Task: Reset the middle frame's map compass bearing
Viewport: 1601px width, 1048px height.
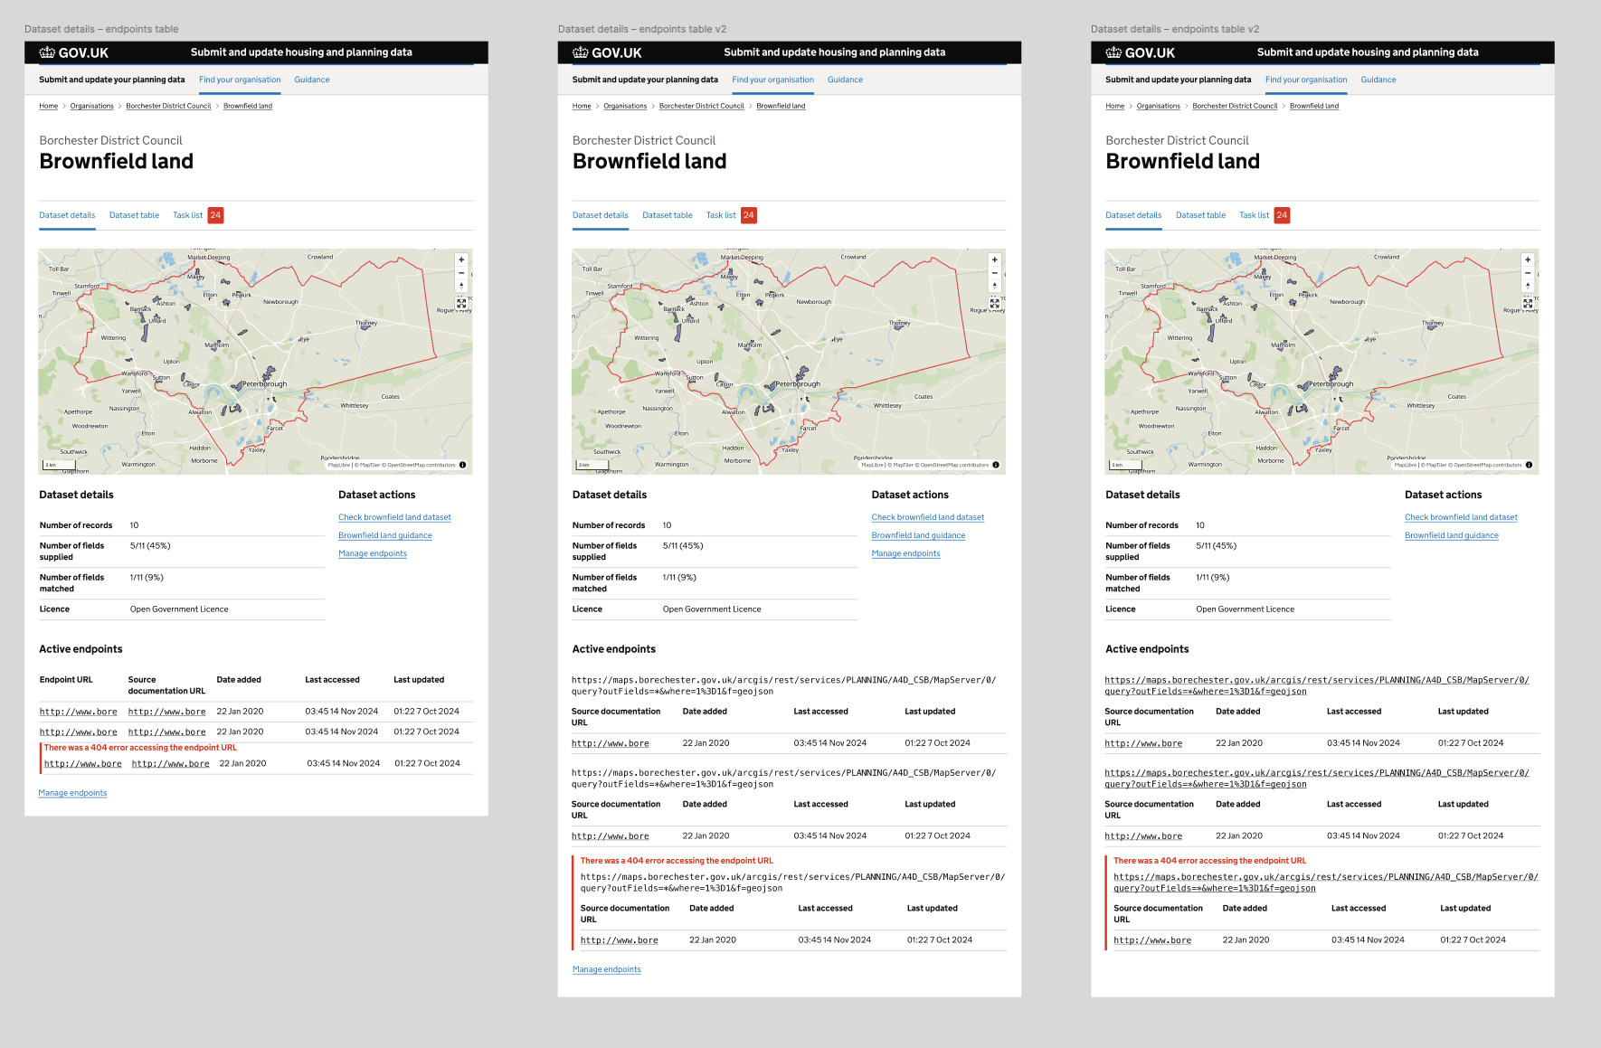Action: (x=995, y=285)
